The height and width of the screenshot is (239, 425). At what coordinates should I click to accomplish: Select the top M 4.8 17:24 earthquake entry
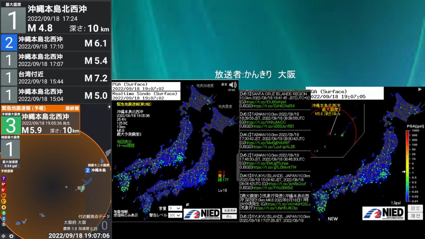click(56, 17)
